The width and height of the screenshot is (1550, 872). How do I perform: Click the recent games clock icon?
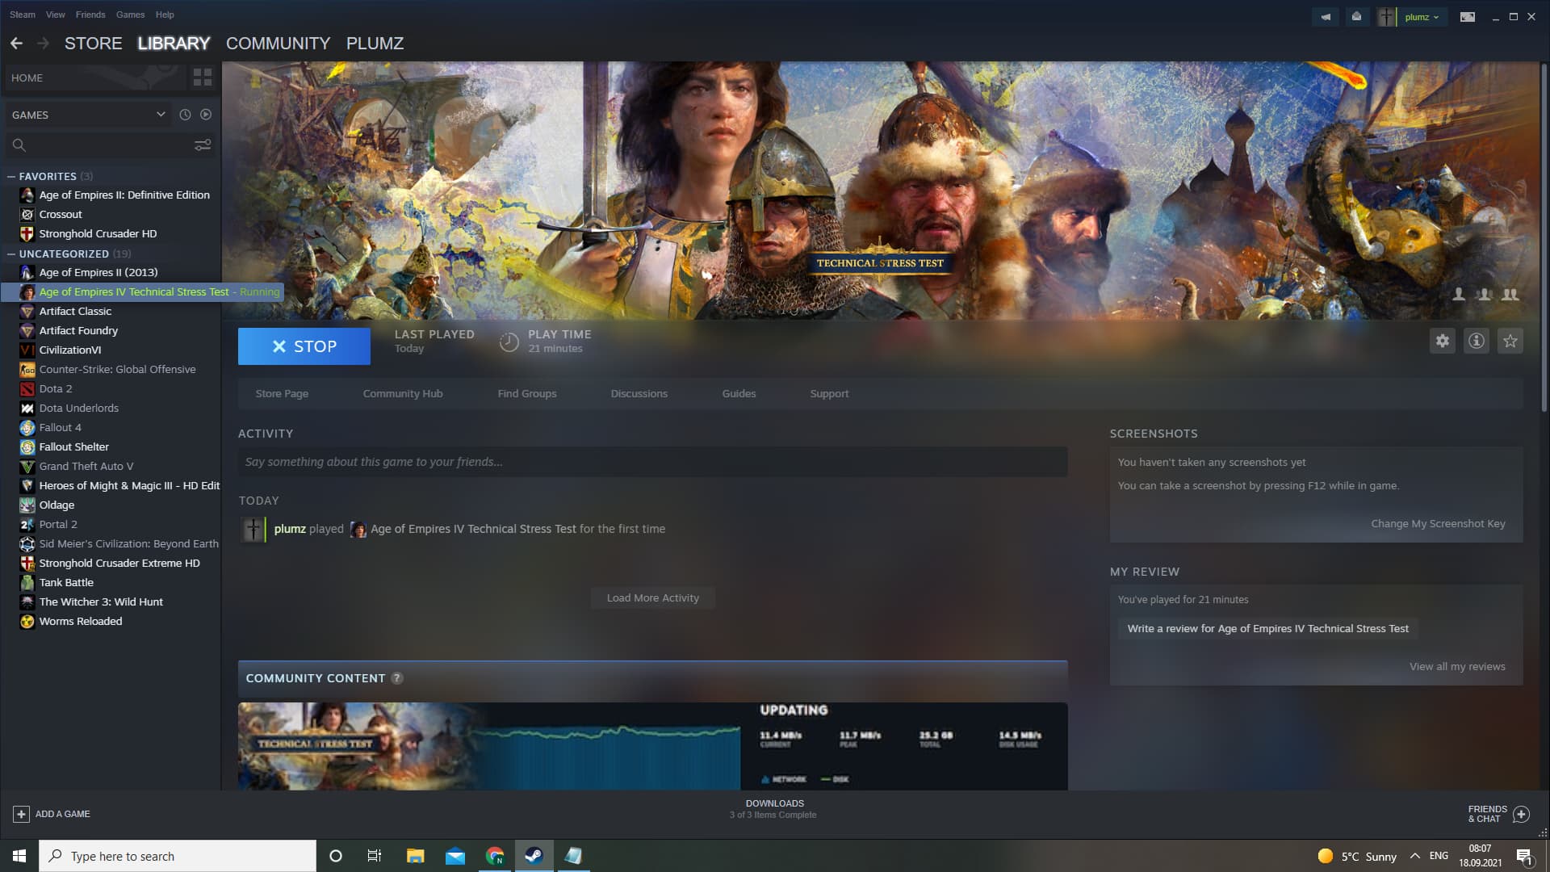tap(185, 114)
